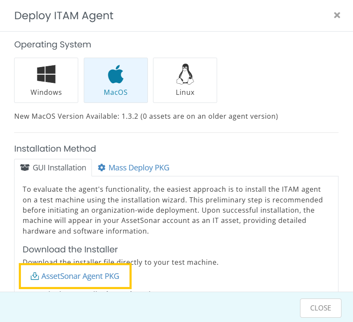This screenshot has width=353, height=322.
Task: Pick the Linux operating system card
Action: pyautogui.click(x=185, y=80)
